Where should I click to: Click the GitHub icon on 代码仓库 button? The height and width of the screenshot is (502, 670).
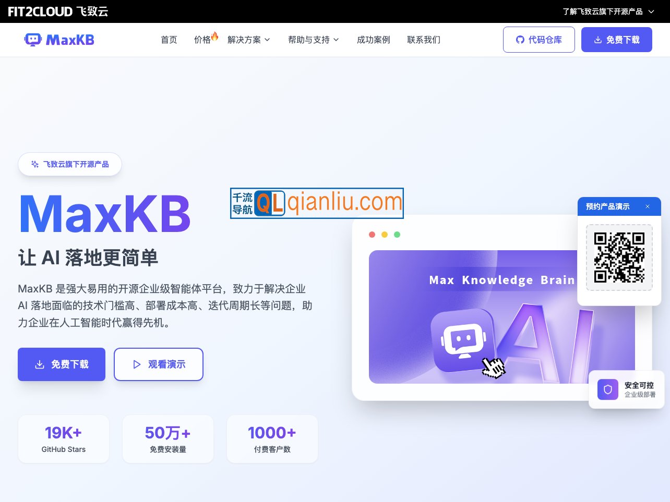(520, 39)
